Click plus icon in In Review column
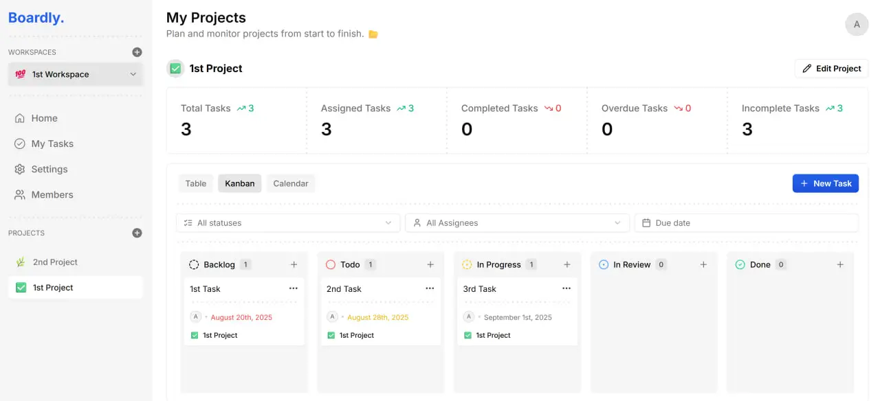The height and width of the screenshot is (401, 880). point(703,264)
